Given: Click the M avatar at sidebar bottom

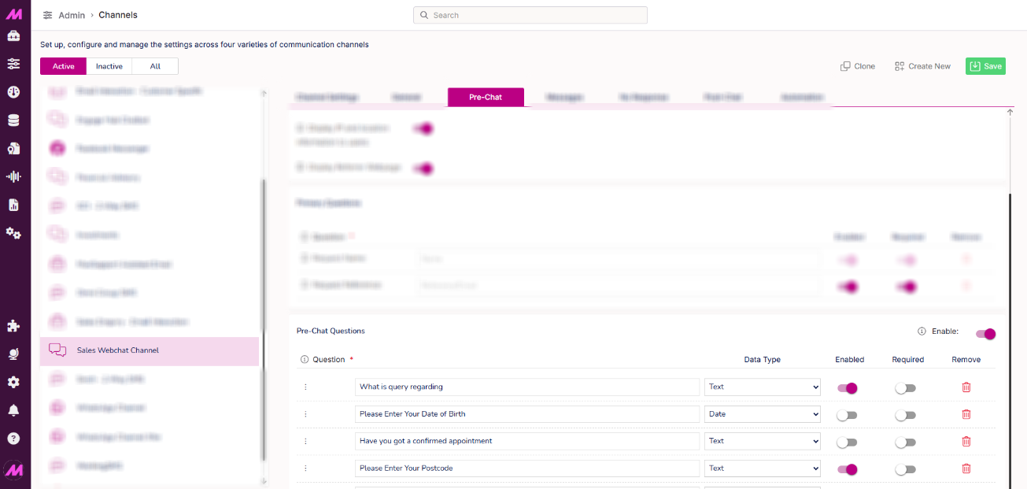Looking at the screenshot, I should click(x=13, y=469).
